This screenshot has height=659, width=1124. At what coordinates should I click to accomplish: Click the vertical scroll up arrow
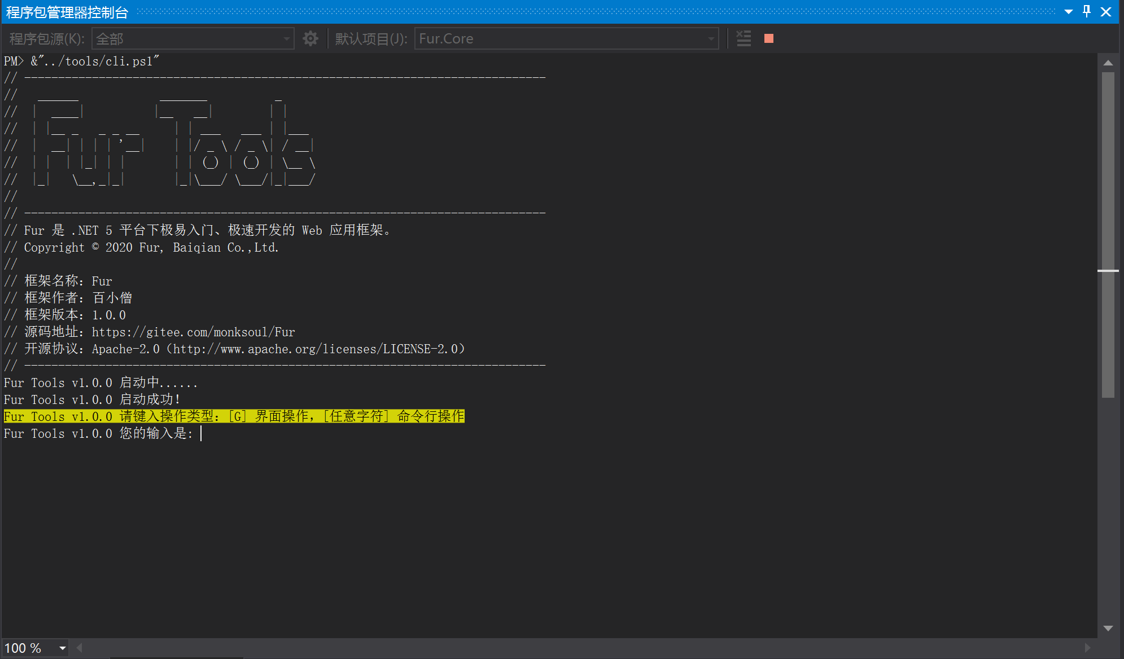1108,63
